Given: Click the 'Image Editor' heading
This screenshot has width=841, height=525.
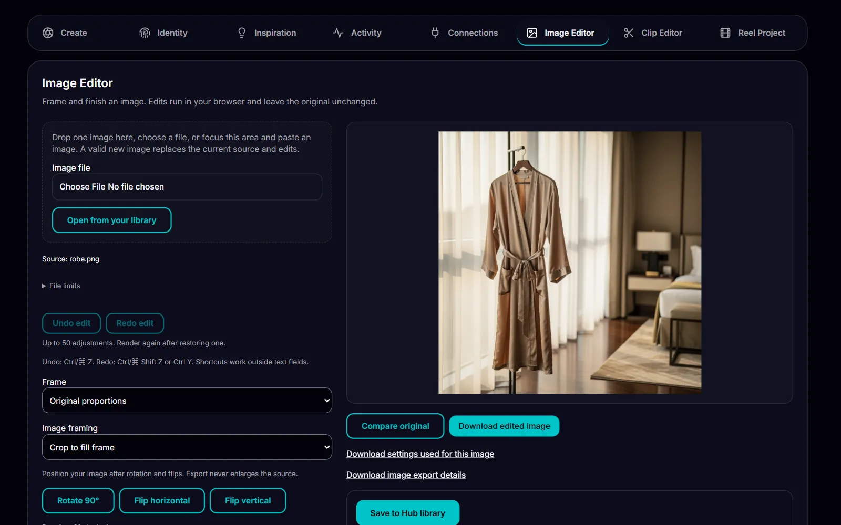Looking at the screenshot, I should (x=77, y=83).
